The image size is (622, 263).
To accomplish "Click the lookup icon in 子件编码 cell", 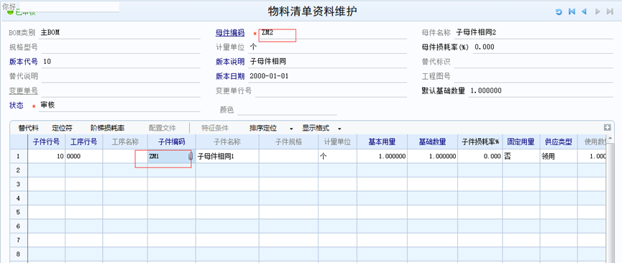I will point(191,157).
